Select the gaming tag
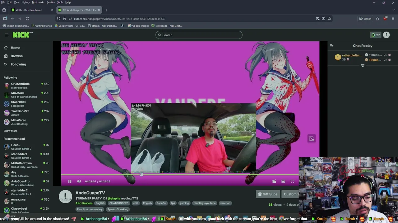The width and height of the screenshot is (398, 223). [x=184, y=203]
